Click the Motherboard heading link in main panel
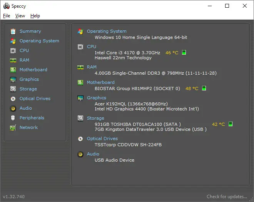Screen dimensions: 254x202 [100, 82]
